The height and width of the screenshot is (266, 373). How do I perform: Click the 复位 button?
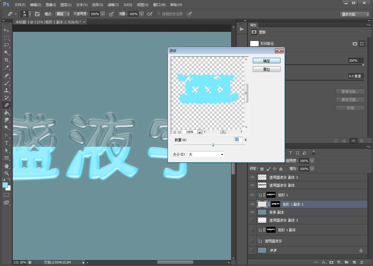click(267, 69)
